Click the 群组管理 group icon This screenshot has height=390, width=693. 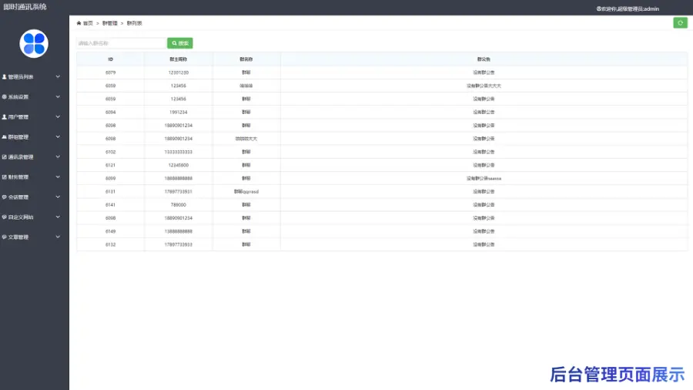pyautogui.click(x=5, y=137)
